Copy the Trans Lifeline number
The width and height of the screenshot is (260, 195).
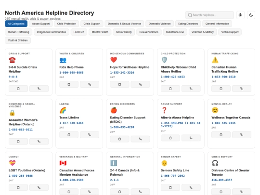click(x=69, y=135)
